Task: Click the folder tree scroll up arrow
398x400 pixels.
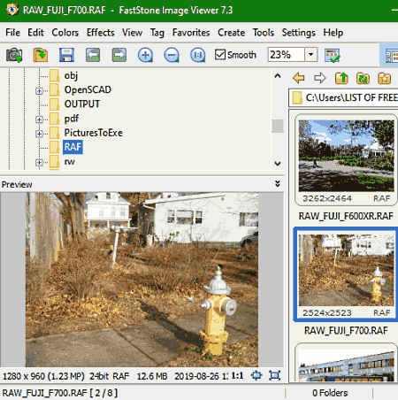Action: (278, 76)
